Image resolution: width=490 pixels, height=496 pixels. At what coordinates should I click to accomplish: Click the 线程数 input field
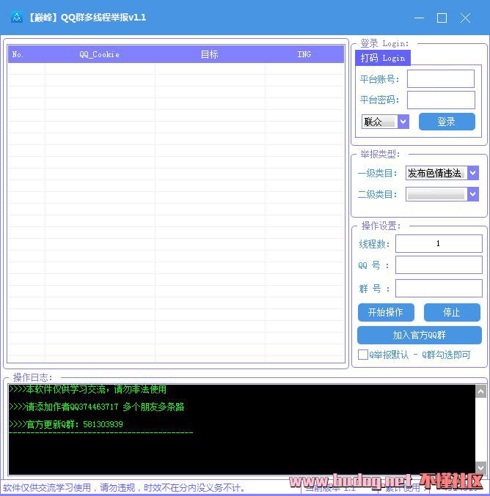439,243
